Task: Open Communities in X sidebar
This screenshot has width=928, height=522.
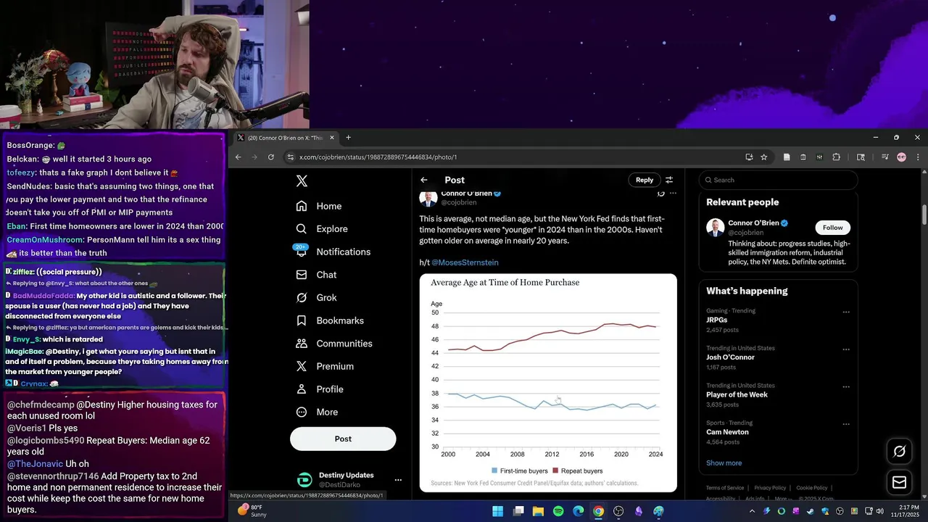Action: (x=334, y=344)
